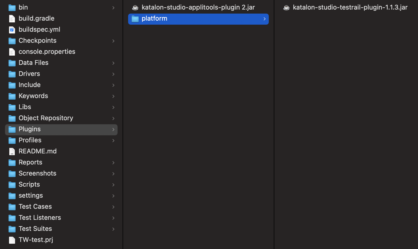Open the Test Listeners folder
Image resolution: width=418 pixels, height=249 pixels.
coord(40,218)
